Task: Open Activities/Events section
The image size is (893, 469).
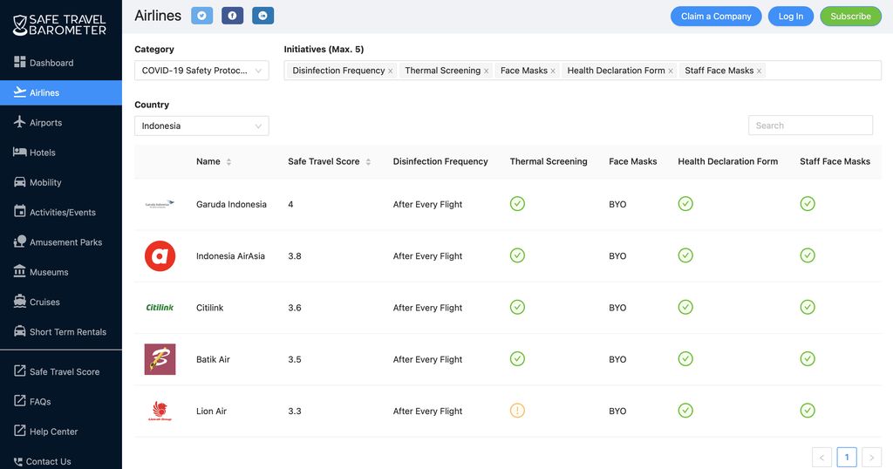Action: pos(61,213)
